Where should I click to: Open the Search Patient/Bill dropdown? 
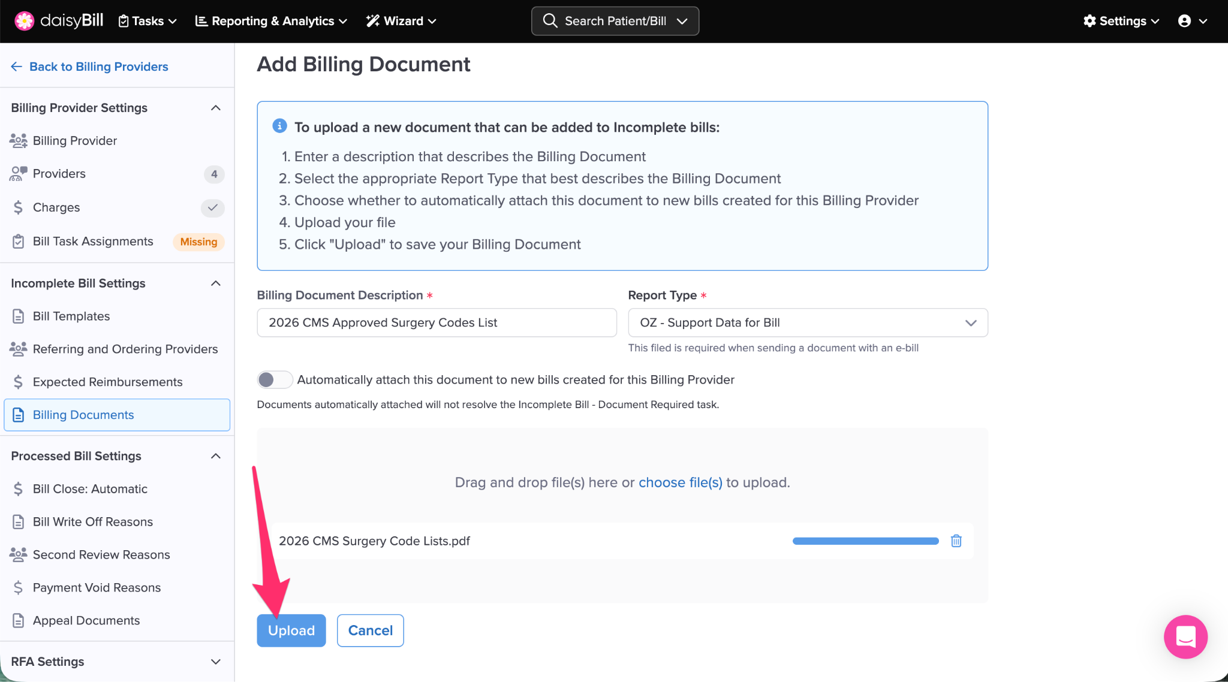(x=615, y=21)
